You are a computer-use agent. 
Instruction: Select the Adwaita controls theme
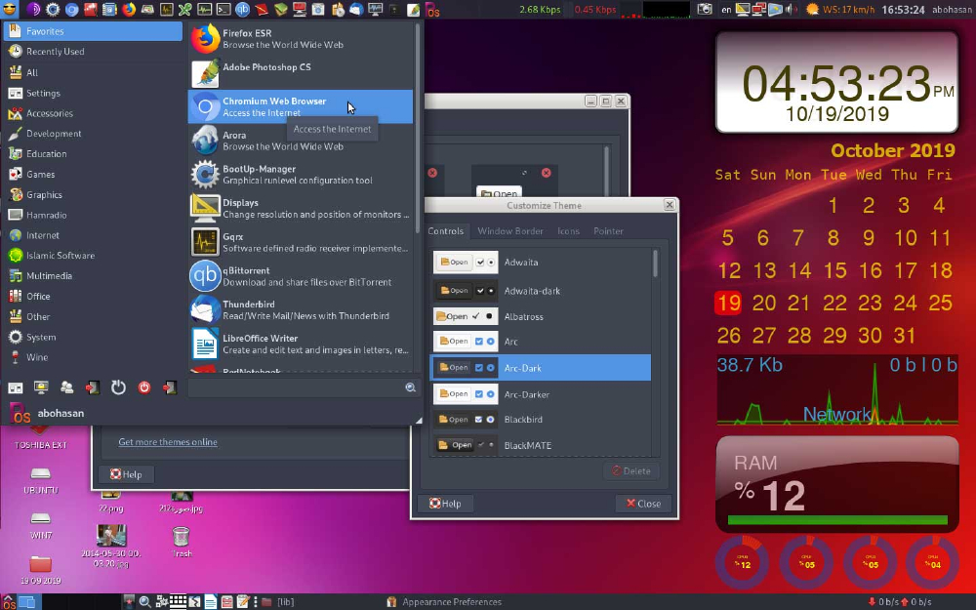[541, 262]
